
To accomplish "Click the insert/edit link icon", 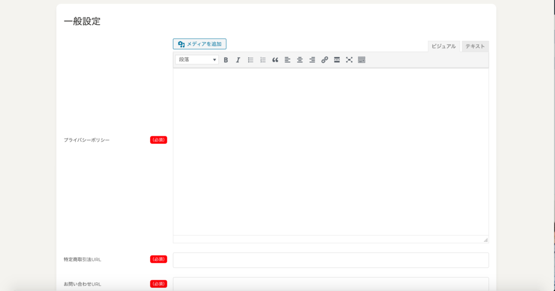I will point(325,60).
